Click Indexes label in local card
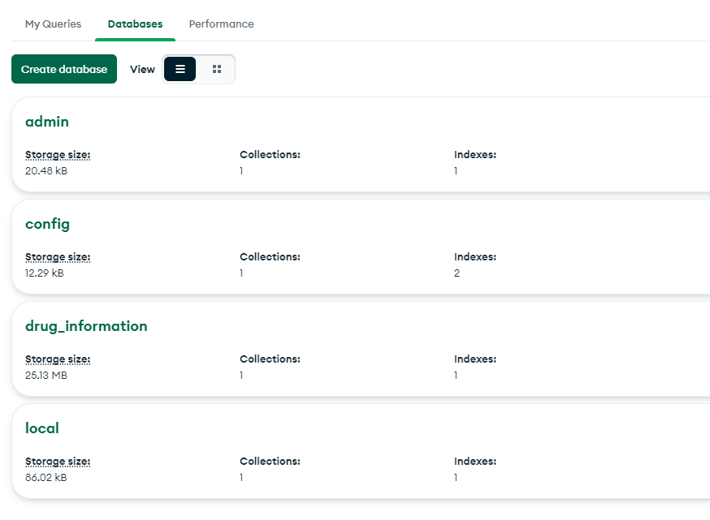 click(475, 461)
